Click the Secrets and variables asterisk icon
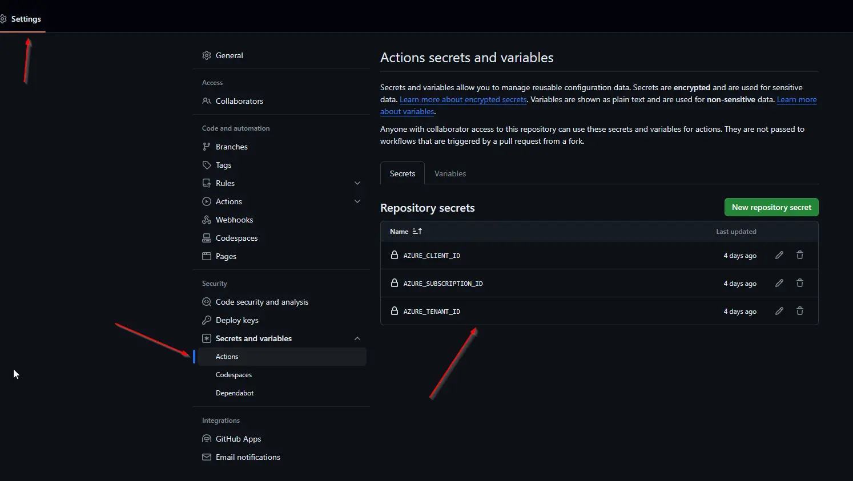 pyautogui.click(x=207, y=338)
